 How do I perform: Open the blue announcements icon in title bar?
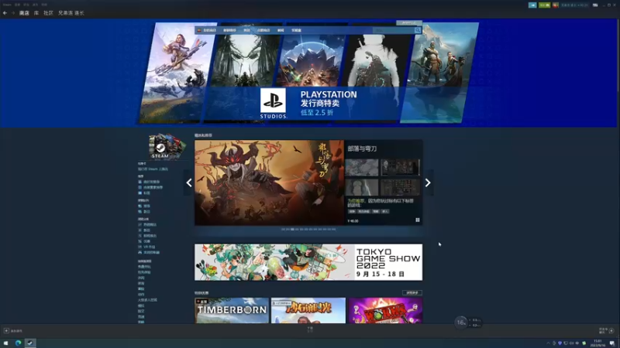coord(532,5)
